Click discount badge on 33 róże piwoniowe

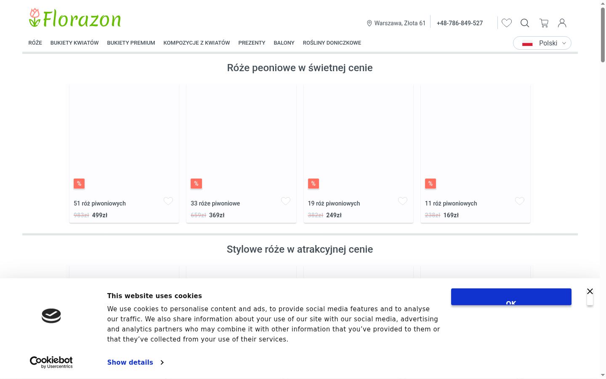tap(196, 184)
